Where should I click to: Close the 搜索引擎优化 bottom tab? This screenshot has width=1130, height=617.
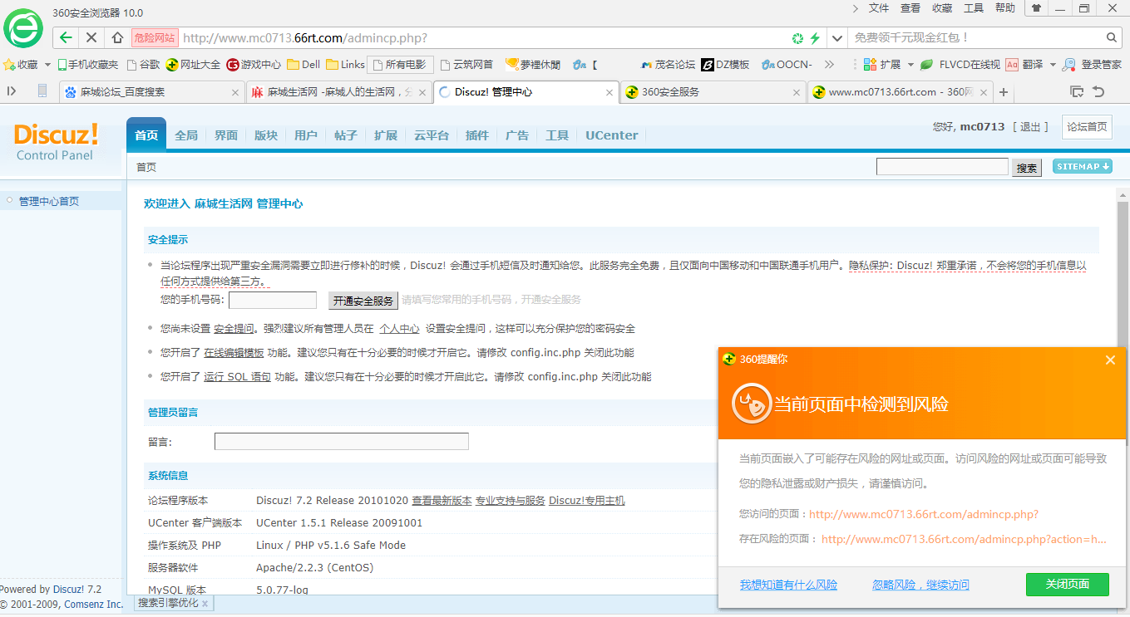click(205, 603)
